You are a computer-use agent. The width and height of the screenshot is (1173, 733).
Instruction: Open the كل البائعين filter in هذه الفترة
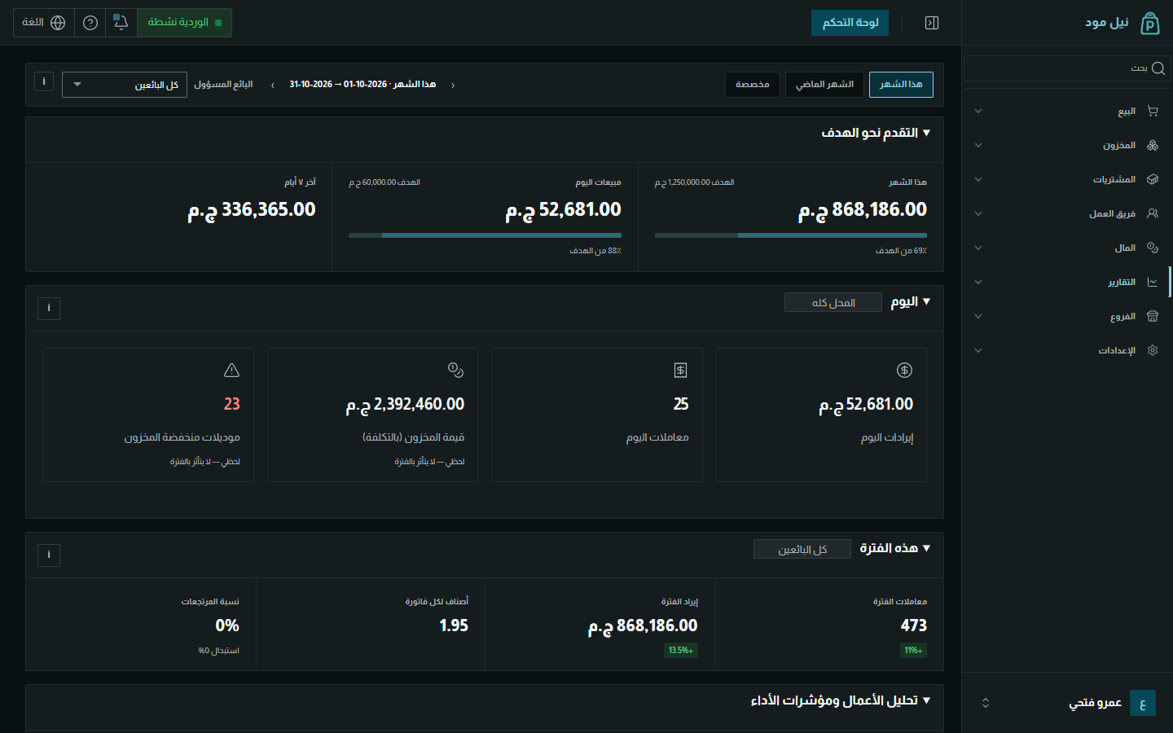(x=802, y=550)
